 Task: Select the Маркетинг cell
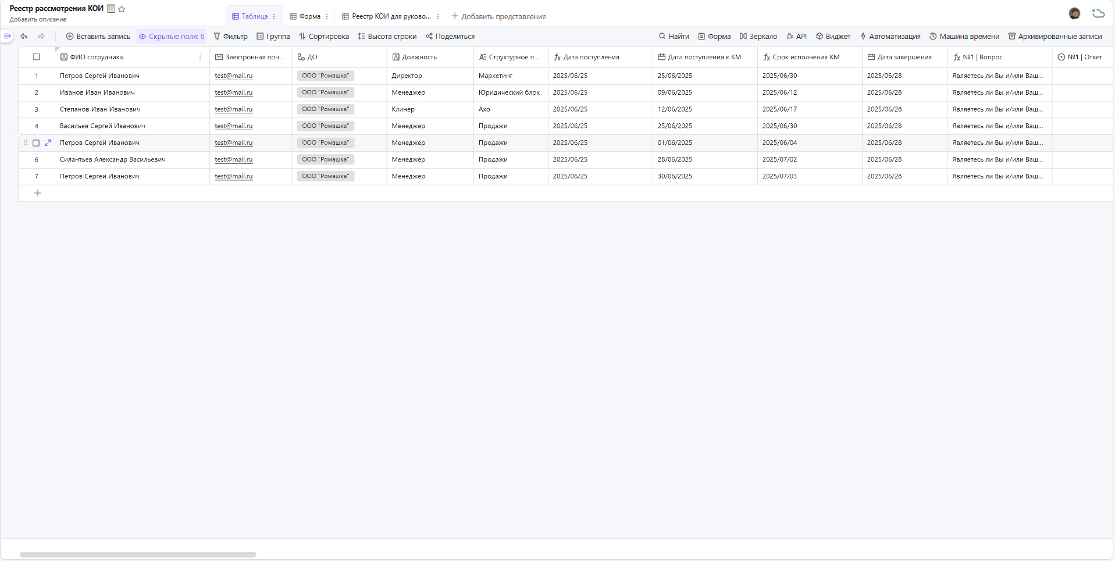point(511,76)
